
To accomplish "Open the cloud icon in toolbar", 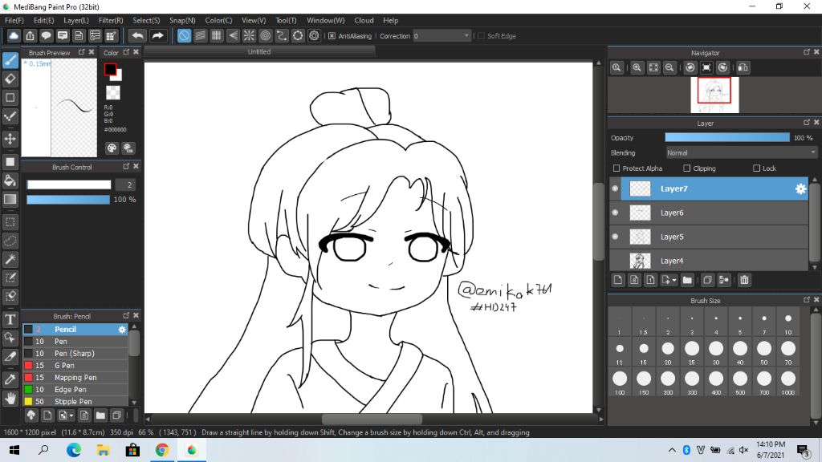I will (x=14, y=35).
